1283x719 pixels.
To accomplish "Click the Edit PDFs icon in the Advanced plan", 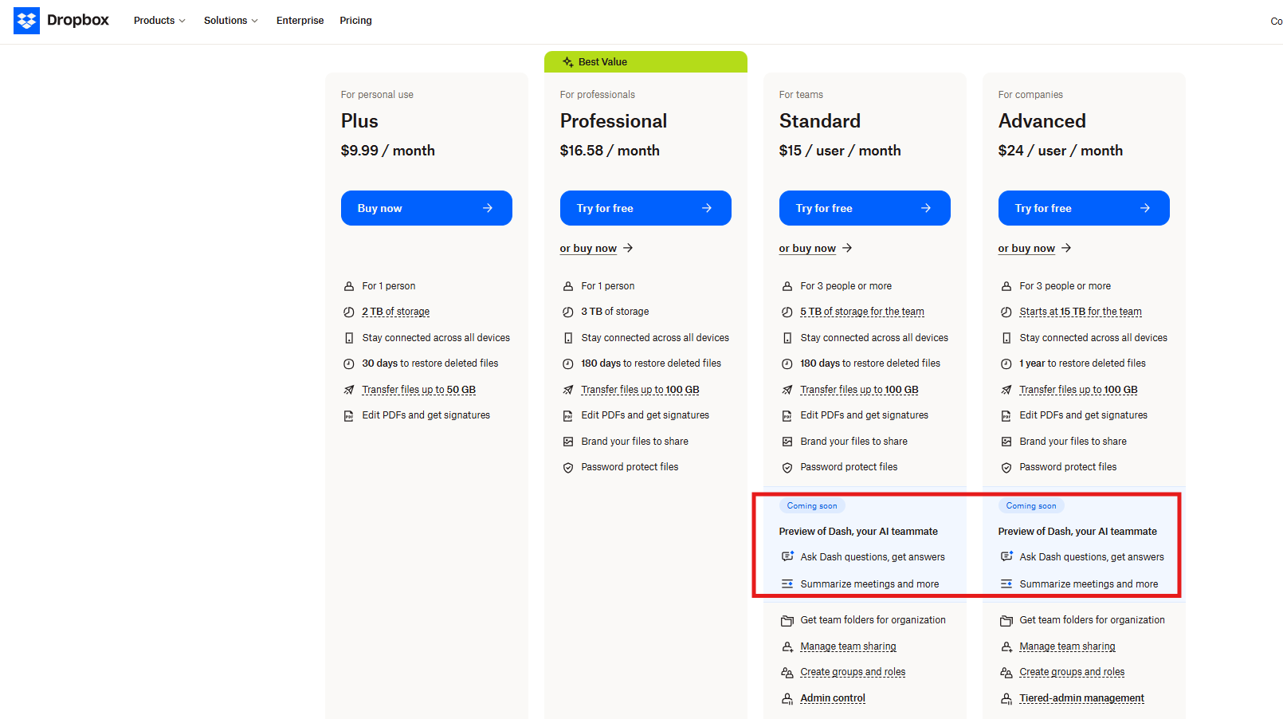I will [x=1006, y=415].
